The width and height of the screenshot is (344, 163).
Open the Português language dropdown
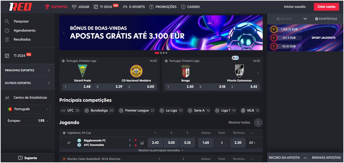[x=28, y=109]
